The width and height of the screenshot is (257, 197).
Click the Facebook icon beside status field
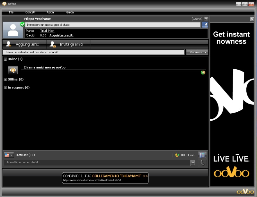tap(205, 25)
